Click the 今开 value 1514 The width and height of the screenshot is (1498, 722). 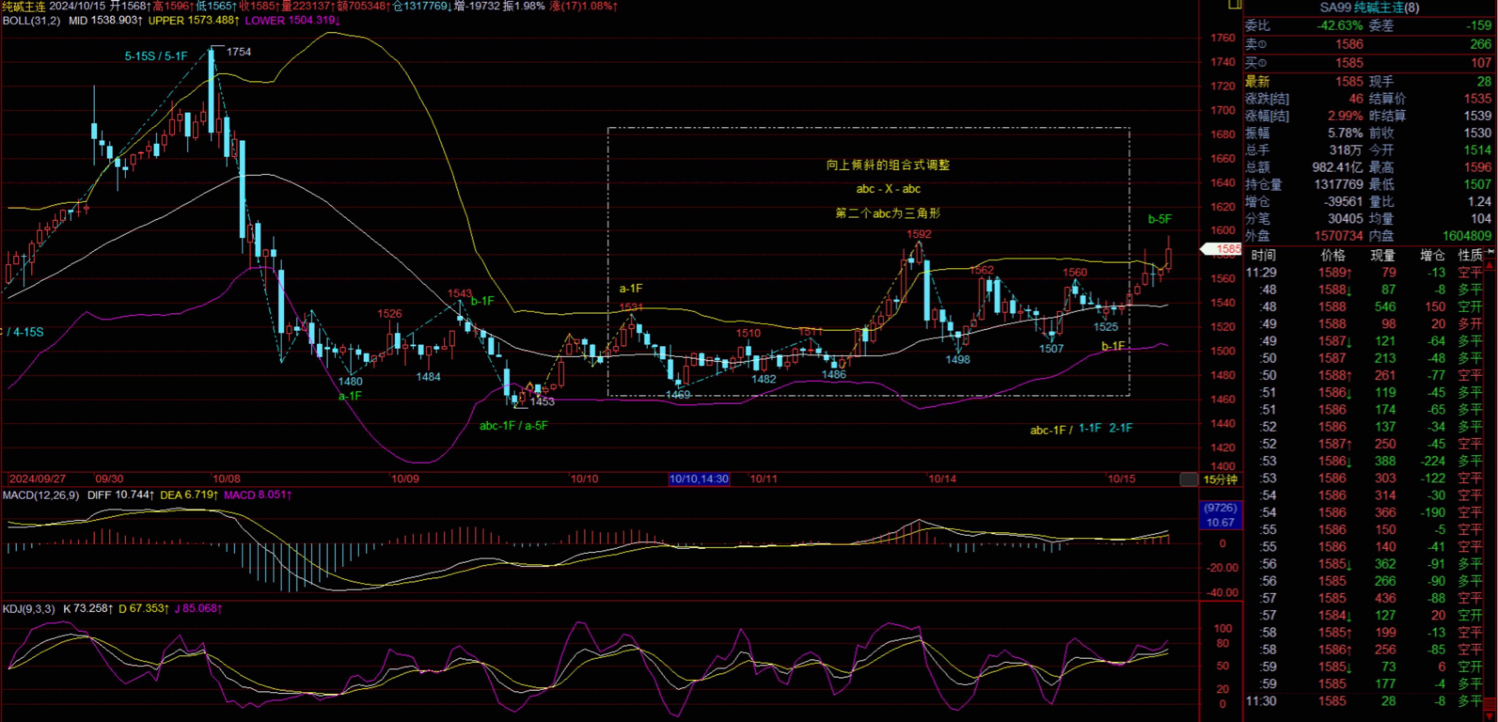pos(1478,150)
